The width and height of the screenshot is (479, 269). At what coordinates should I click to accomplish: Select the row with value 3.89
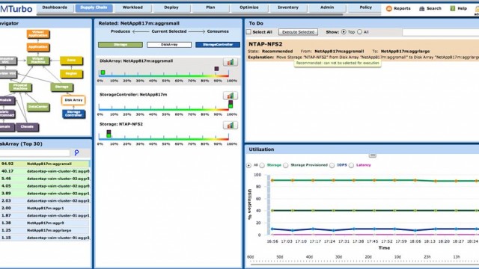coord(45,194)
